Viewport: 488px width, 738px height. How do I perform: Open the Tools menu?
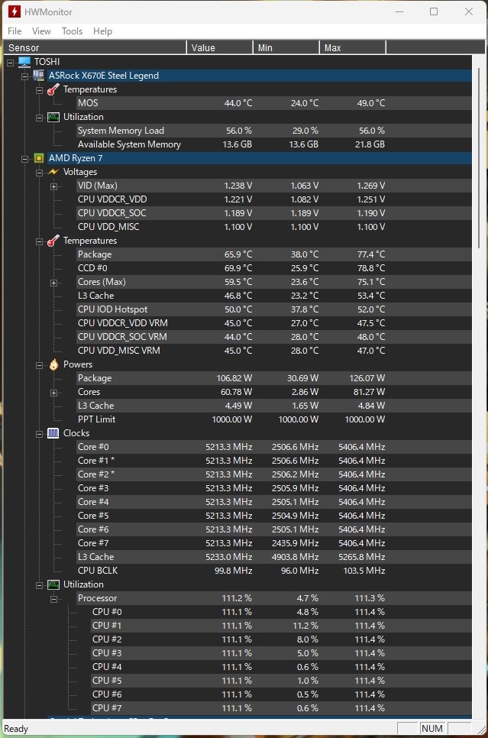coord(72,31)
